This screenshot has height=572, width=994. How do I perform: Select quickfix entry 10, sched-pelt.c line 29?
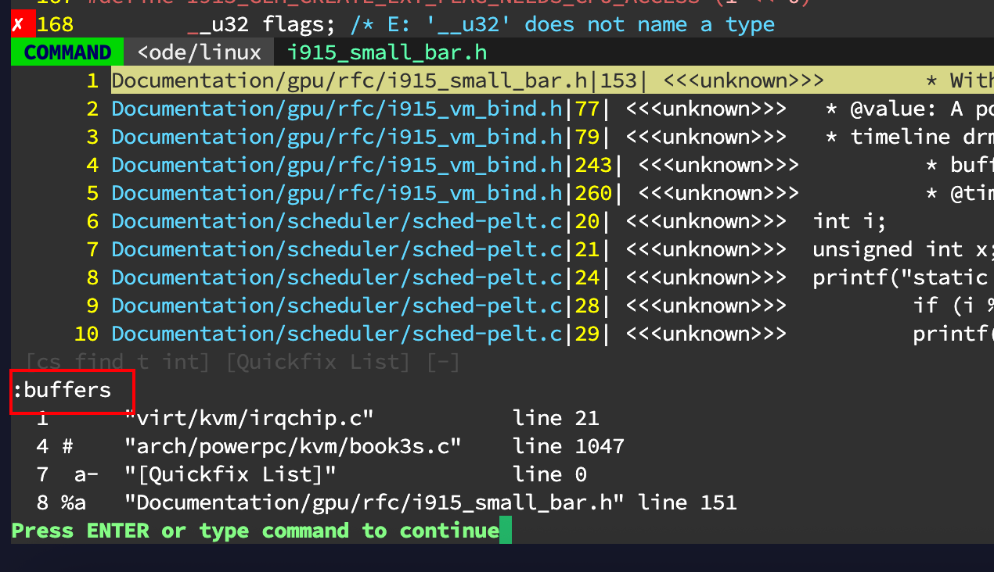(337, 334)
